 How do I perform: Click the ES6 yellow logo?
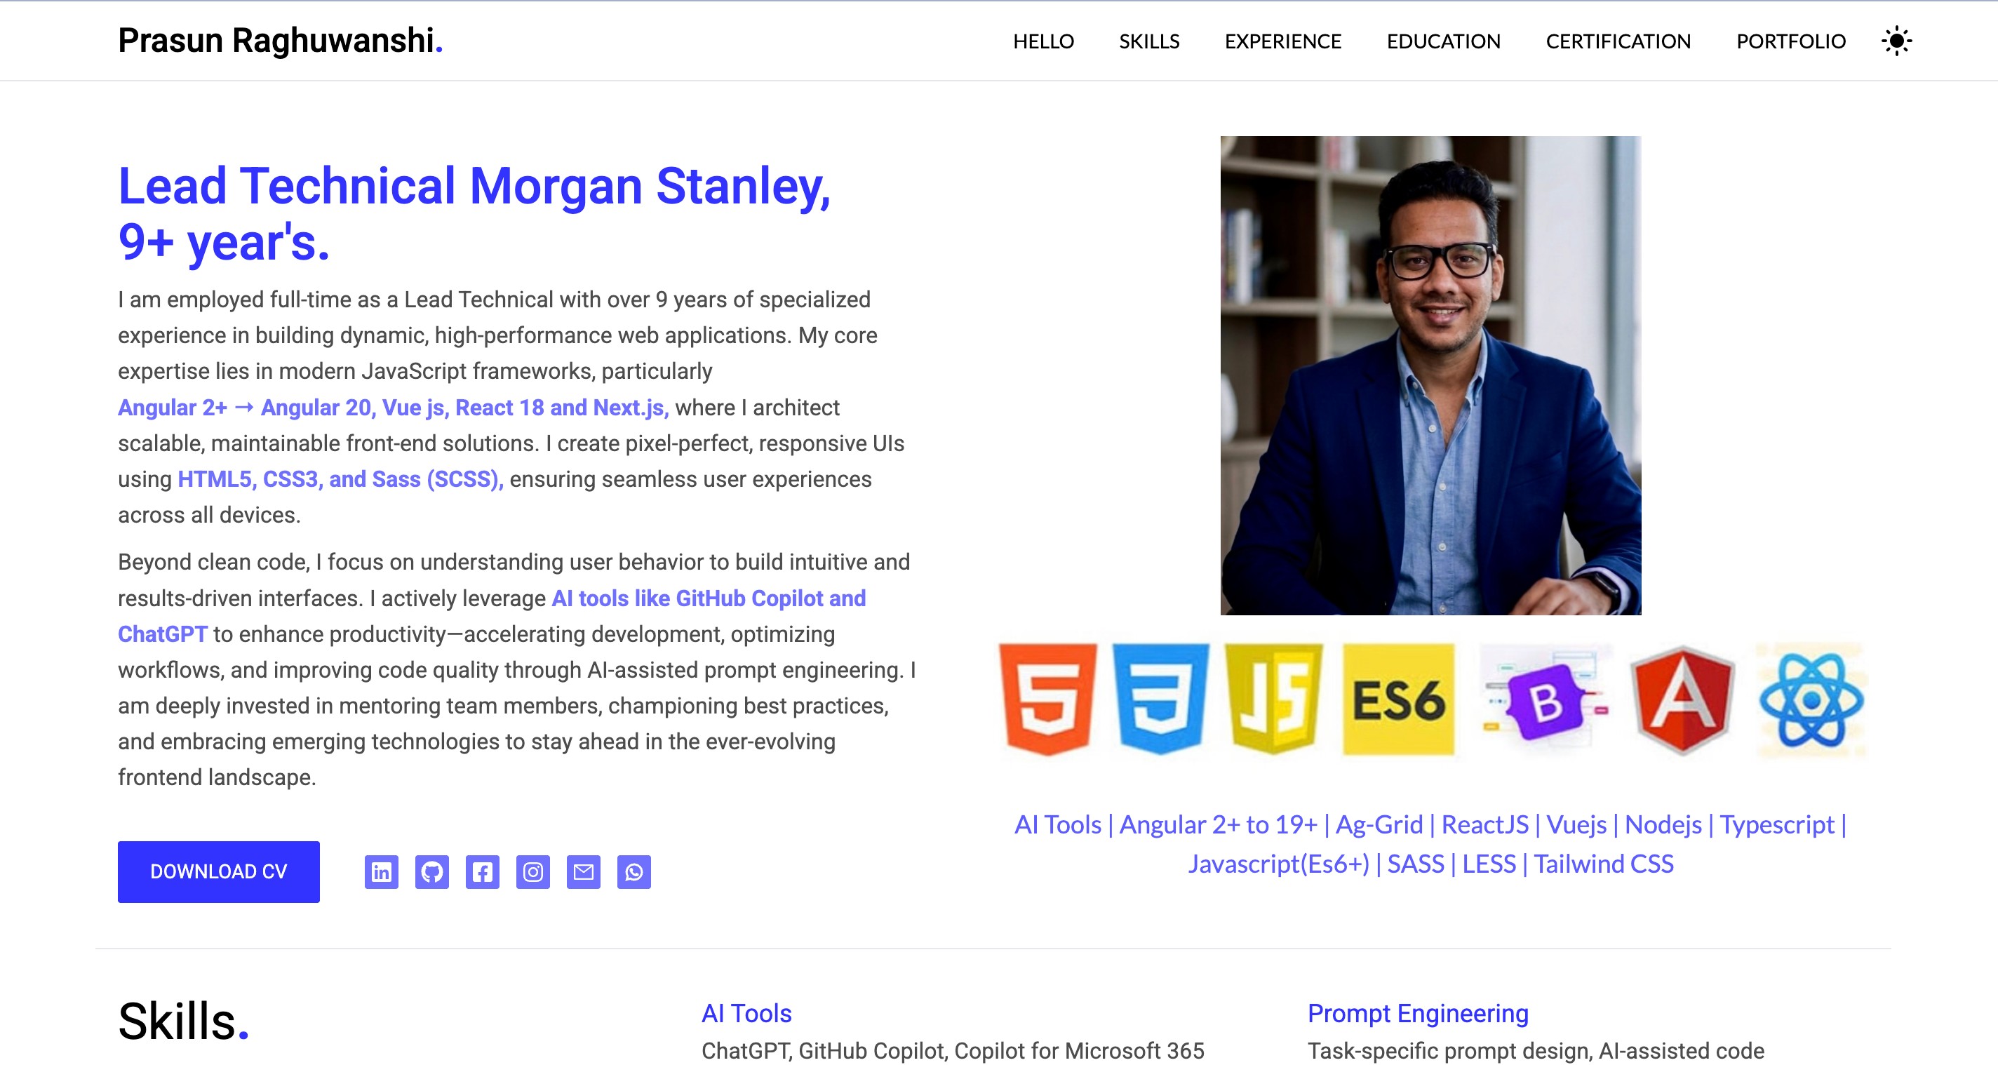(x=1398, y=699)
